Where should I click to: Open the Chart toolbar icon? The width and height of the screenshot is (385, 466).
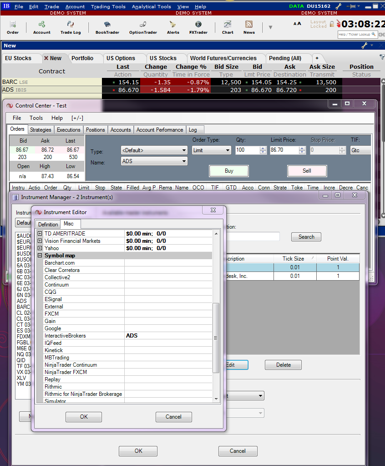pyautogui.click(x=228, y=27)
